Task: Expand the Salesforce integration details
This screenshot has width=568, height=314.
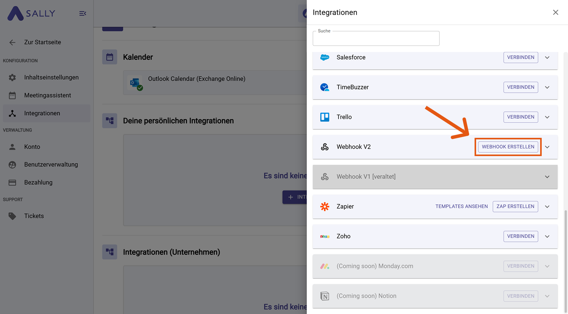Action: click(x=547, y=57)
